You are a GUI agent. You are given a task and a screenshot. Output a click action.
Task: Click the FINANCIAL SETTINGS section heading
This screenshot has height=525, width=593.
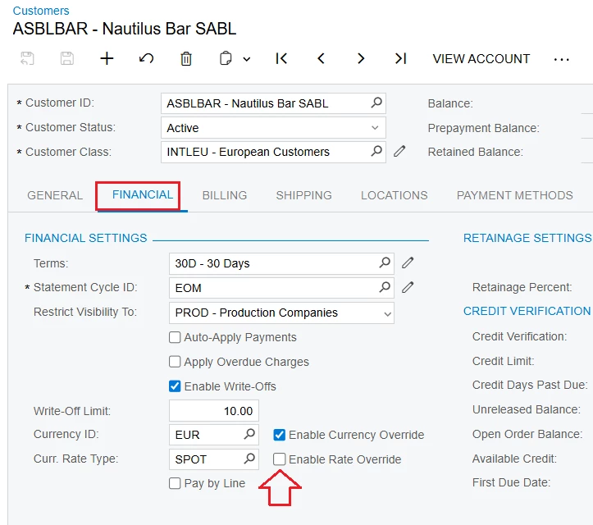coord(85,238)
